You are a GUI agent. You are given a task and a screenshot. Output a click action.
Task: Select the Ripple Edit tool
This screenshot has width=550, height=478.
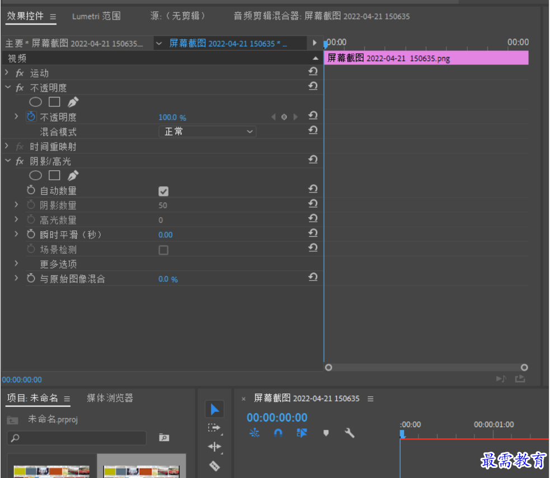215,447
